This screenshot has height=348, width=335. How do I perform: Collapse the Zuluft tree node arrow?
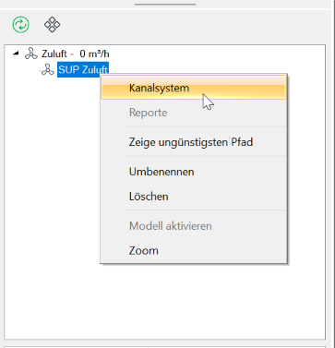click(x=16, y=54)
